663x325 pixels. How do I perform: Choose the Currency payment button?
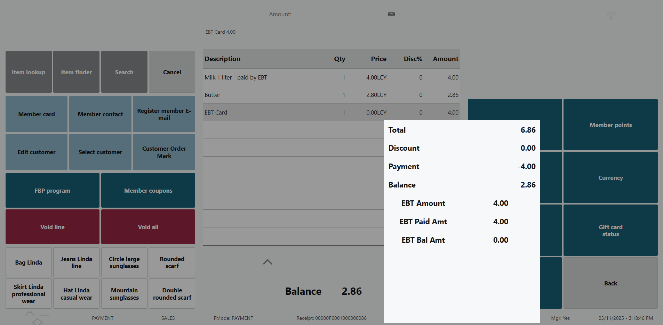pos(610,177)
